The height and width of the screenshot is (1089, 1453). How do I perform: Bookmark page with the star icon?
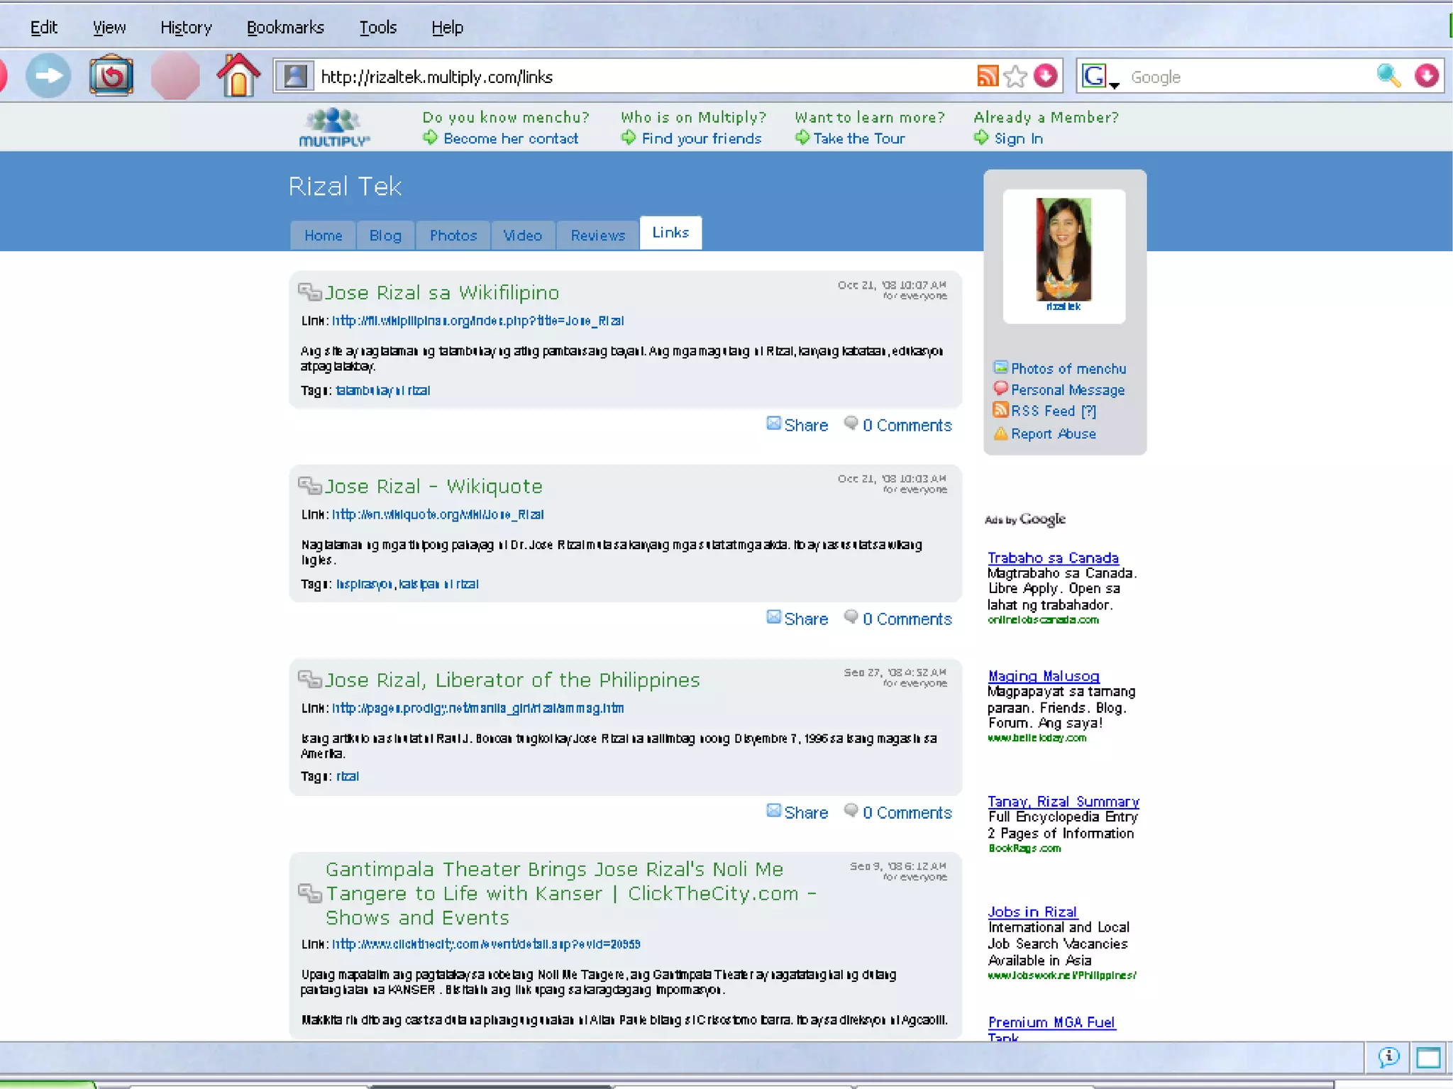point(1016,76)
